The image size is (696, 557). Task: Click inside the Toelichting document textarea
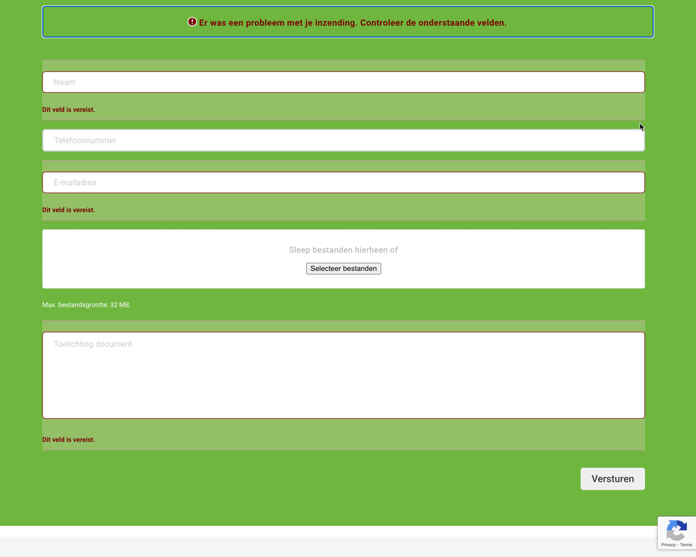coord(343,375)
